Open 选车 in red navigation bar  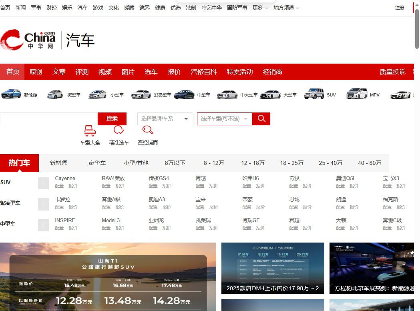click(151, 72)
